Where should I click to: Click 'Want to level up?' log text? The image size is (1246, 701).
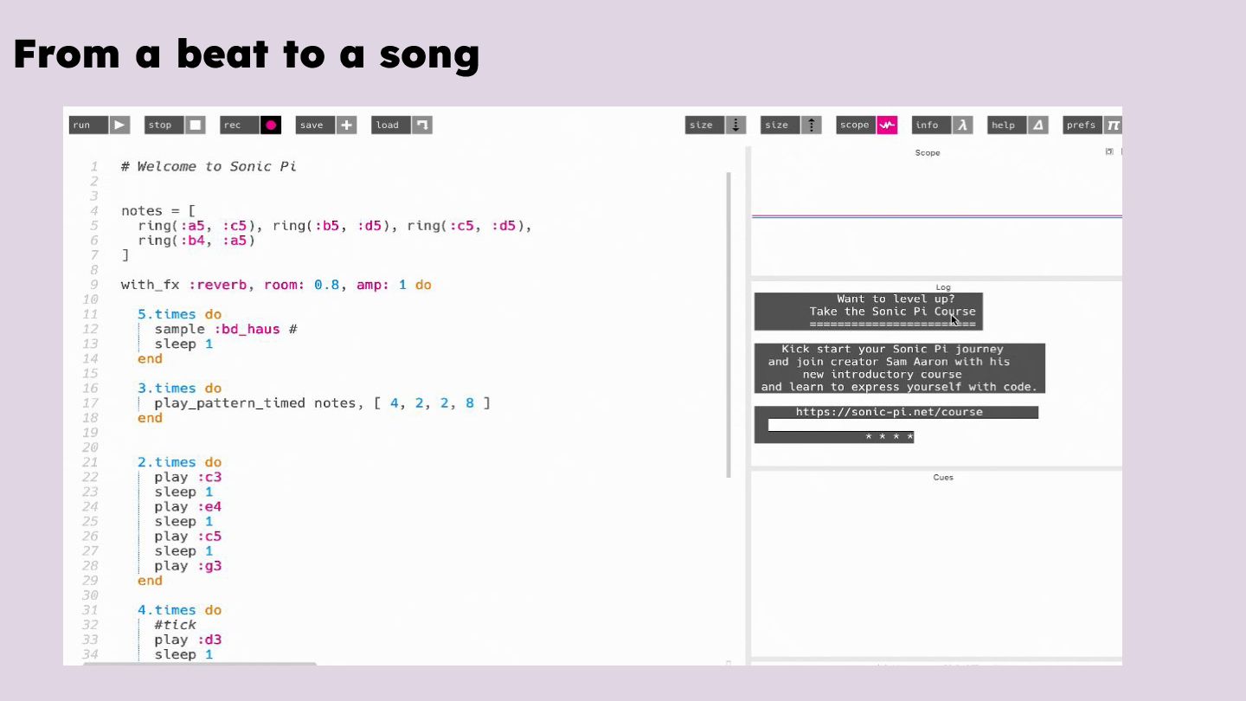(x=896, y=299)
